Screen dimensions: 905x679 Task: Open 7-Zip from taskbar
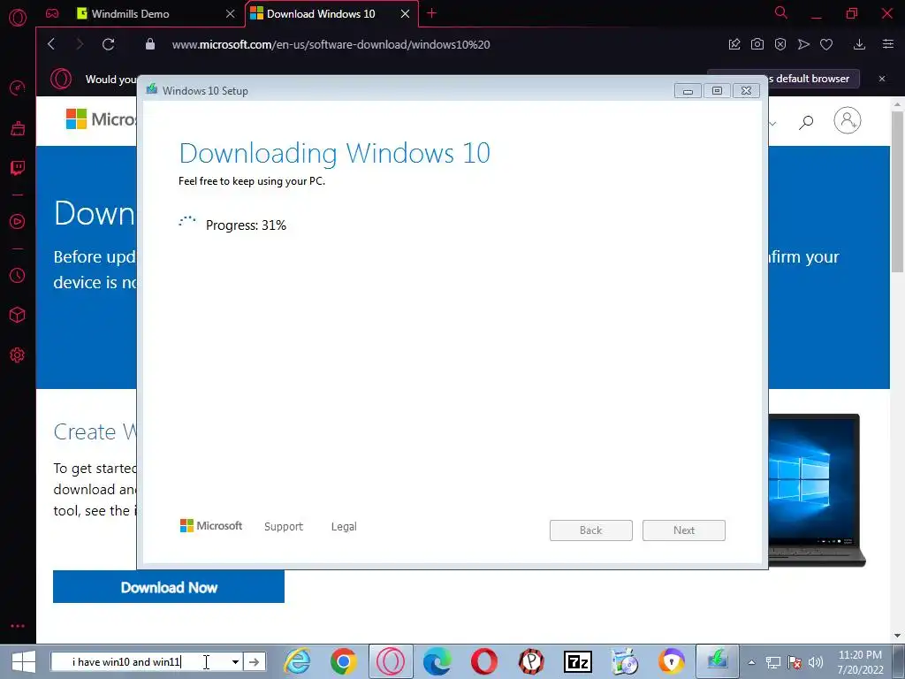578,661
